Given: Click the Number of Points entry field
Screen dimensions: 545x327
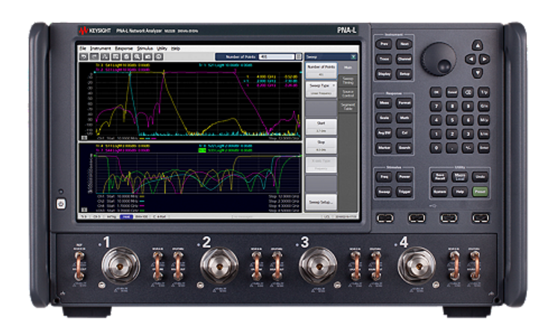Looking at the screenshot, I should tap(277, 57).
